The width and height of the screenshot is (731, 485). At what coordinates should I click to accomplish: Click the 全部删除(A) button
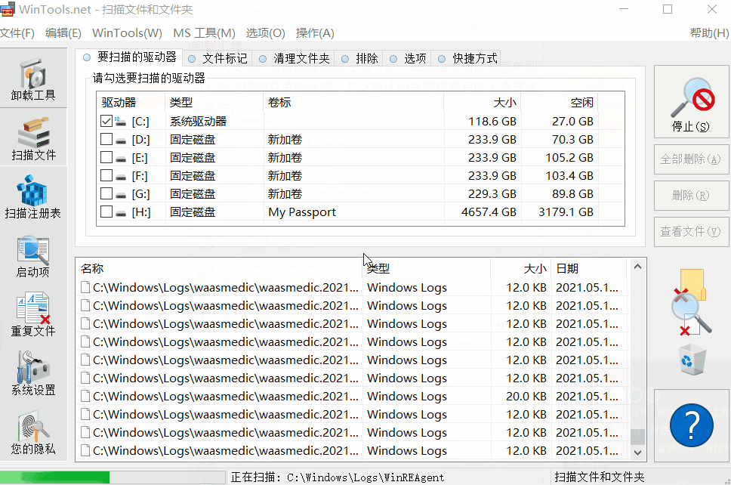pos(692,159)
